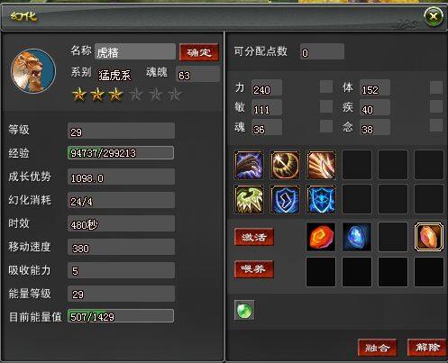Click the 融合 fuse button
The image size is (448, 363).
(378, 348)
